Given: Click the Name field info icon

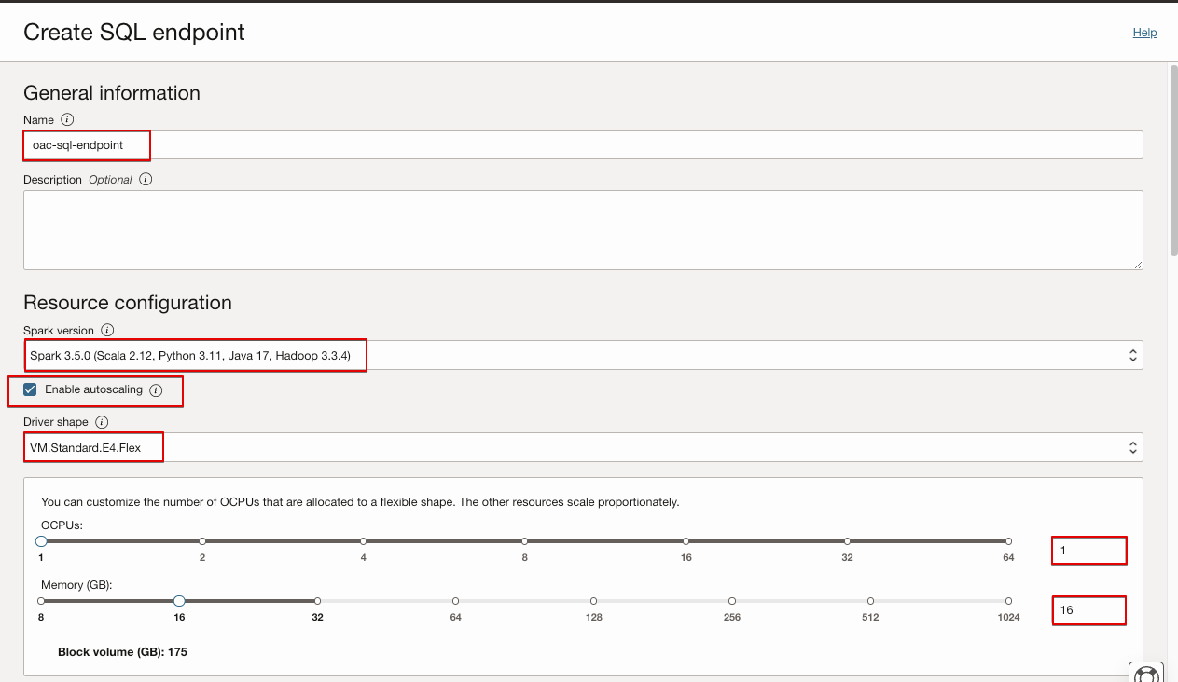Looking at the screenshot, I should point(67,119).
